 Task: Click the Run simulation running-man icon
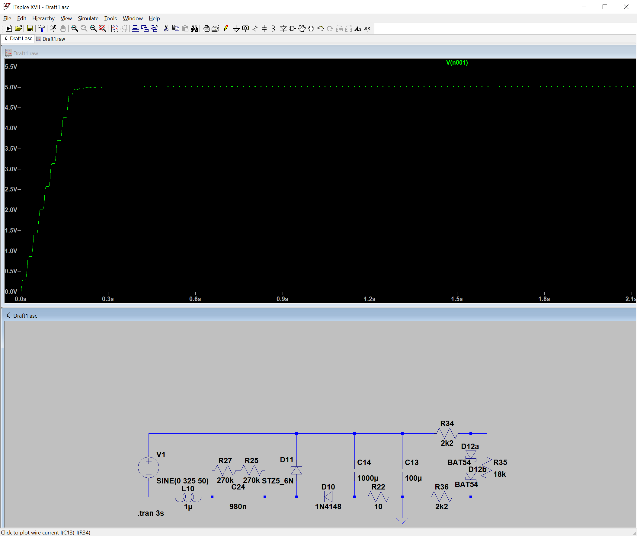pos(53,29)
